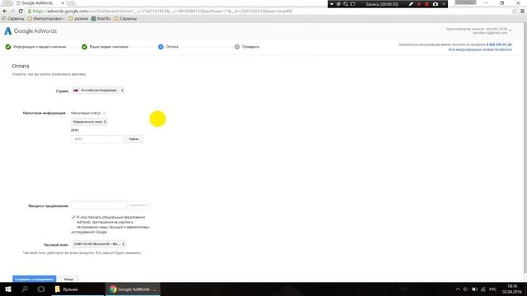Click the ИНН input field
527x296 pixels.
(96, 139)
